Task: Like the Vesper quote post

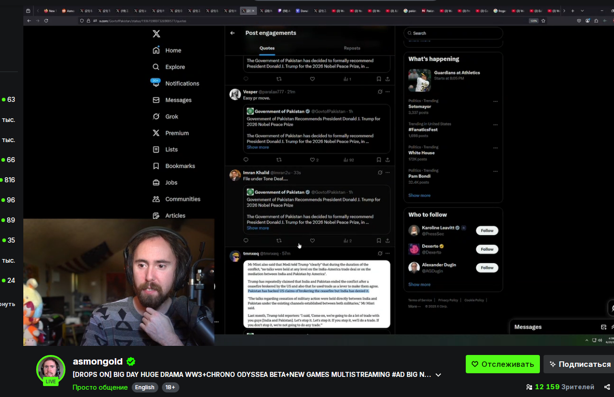Action: [x=312, y=160]
